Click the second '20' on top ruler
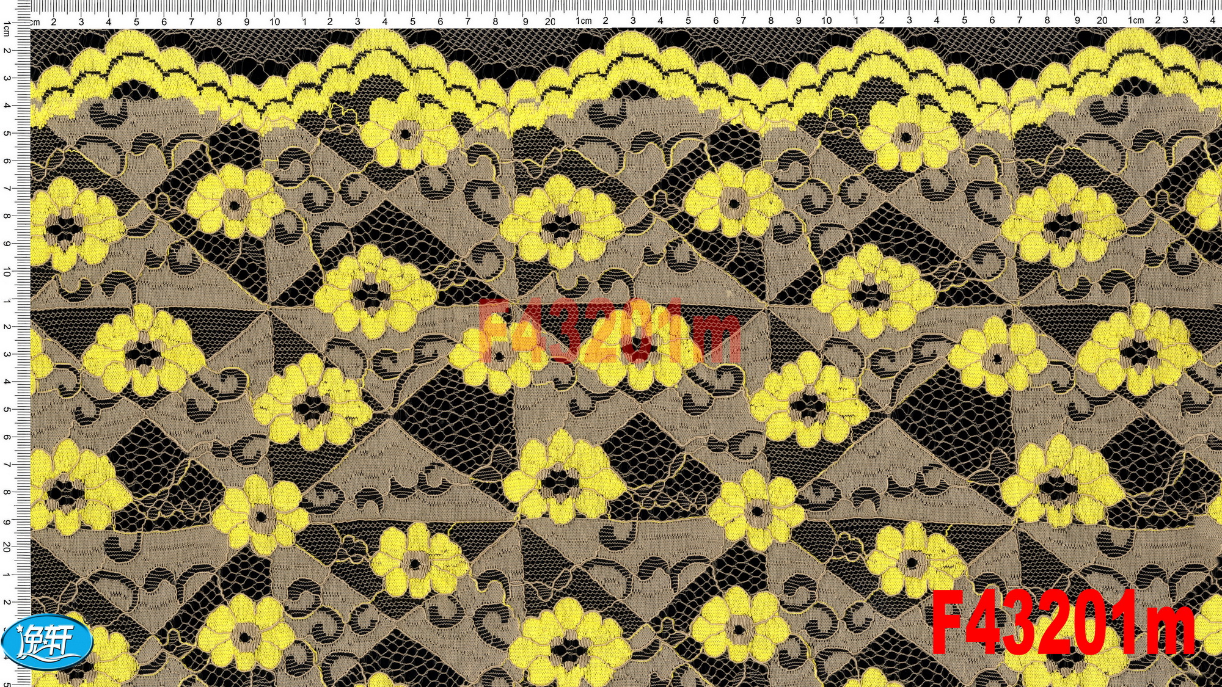This screenshot has width=1222, height=687. (1102, 20)
